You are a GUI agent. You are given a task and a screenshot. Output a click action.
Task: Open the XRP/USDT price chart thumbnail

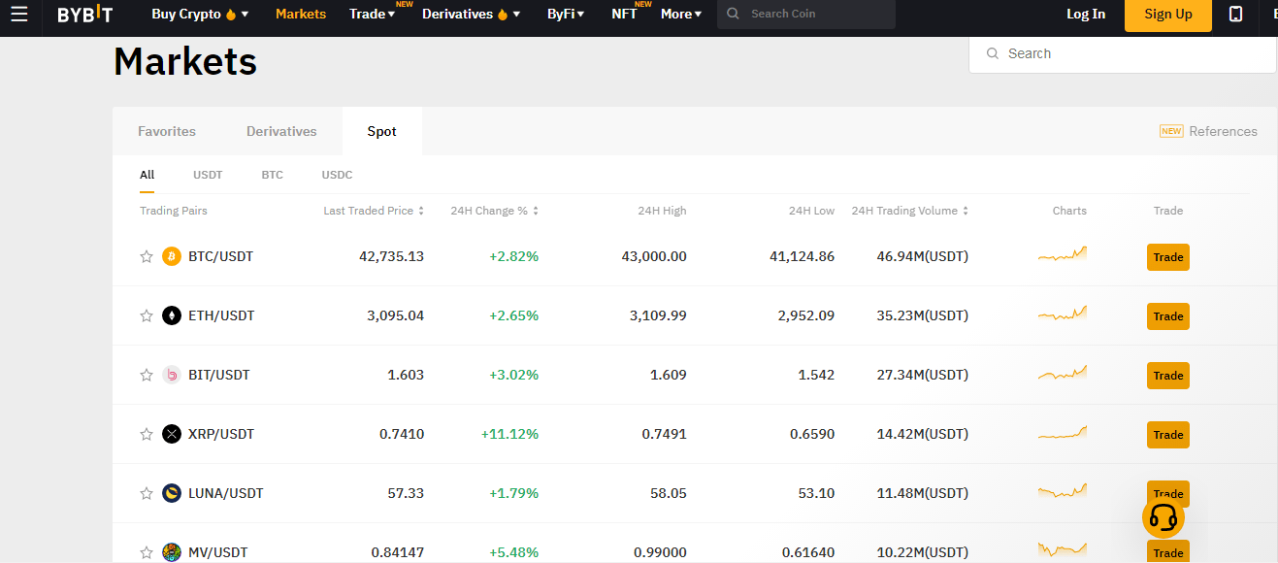click(x=1063, y=433)
